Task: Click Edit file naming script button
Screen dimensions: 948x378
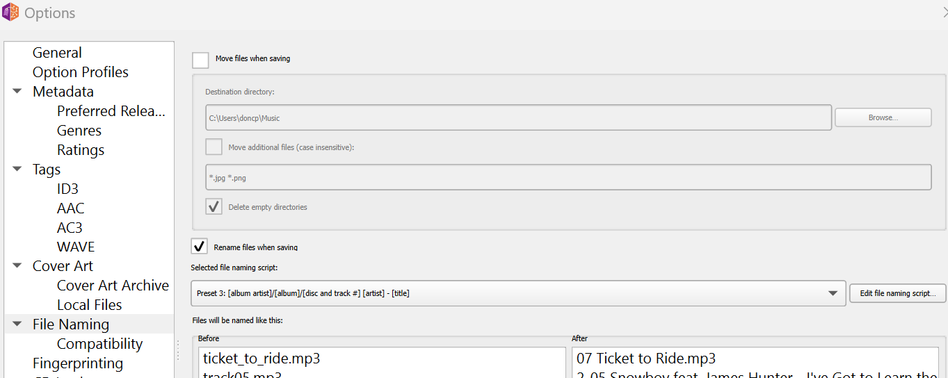Action: [897, 293]
